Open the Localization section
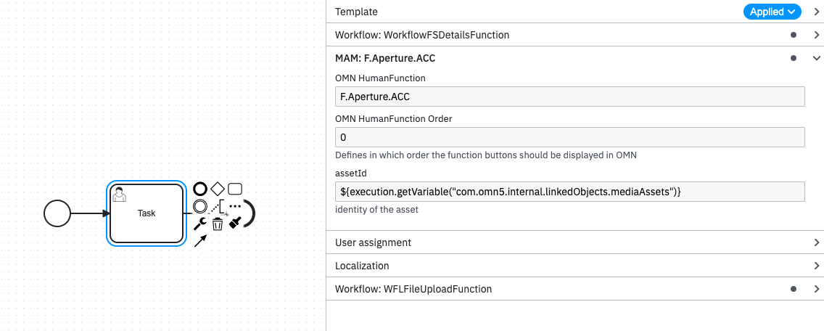Image resolution: width=824 pixels, height=331 pixels. pyautogui.click(x=817, y=266)
